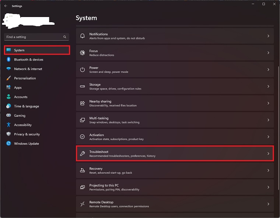The height and width of the screenshot is (218, 280).
Task: Click the search magnifier in Find a setting
Action: pos(65,37)
